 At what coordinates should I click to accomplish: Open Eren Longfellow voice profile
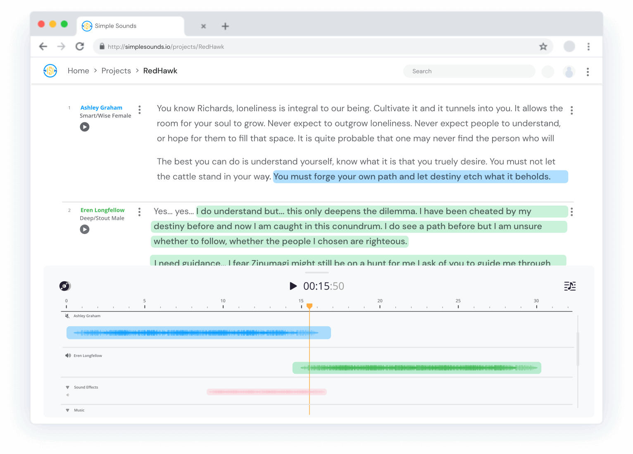pos(102,210)
